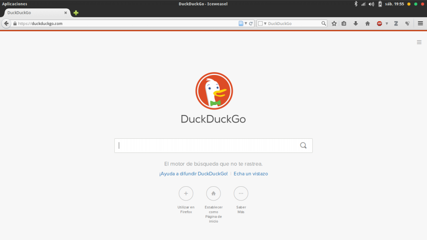427x240 pixels.
Task: Bookmark this page with the star icon
Action: pos(334,24)
